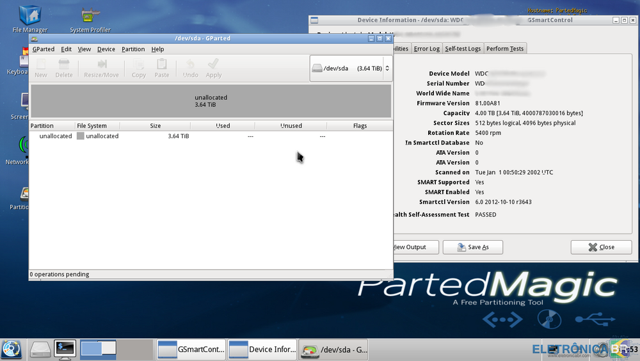
Task: Open the Partition menu
Action: point(133,49)
